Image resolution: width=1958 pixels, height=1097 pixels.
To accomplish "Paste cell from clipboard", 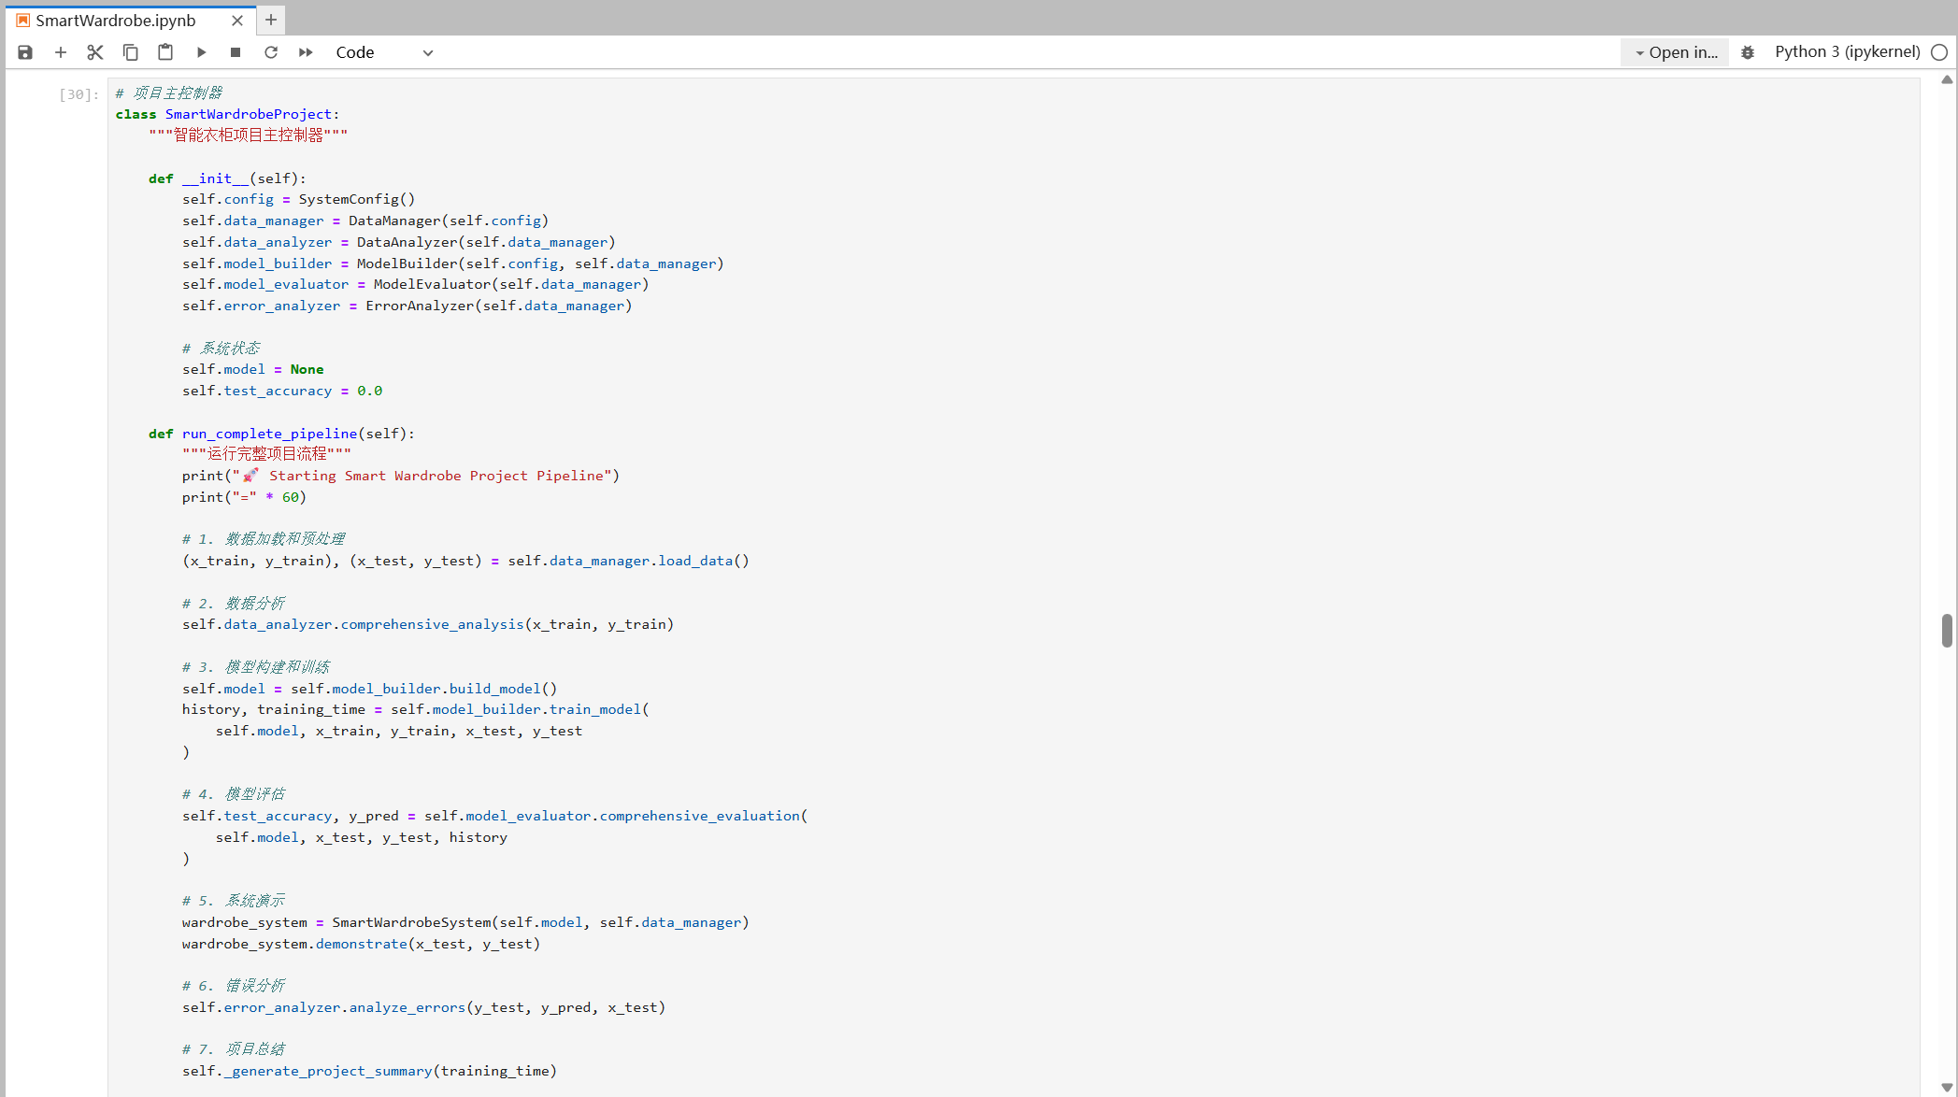I will 165,52.
